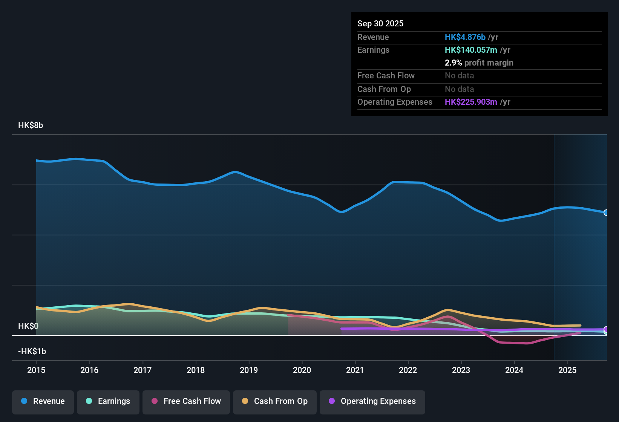The width and height of the screenshot is (619, 422).
Task: Click the teal Earnings legend dot
Action: pyautogui.click(x=89, y=401)
